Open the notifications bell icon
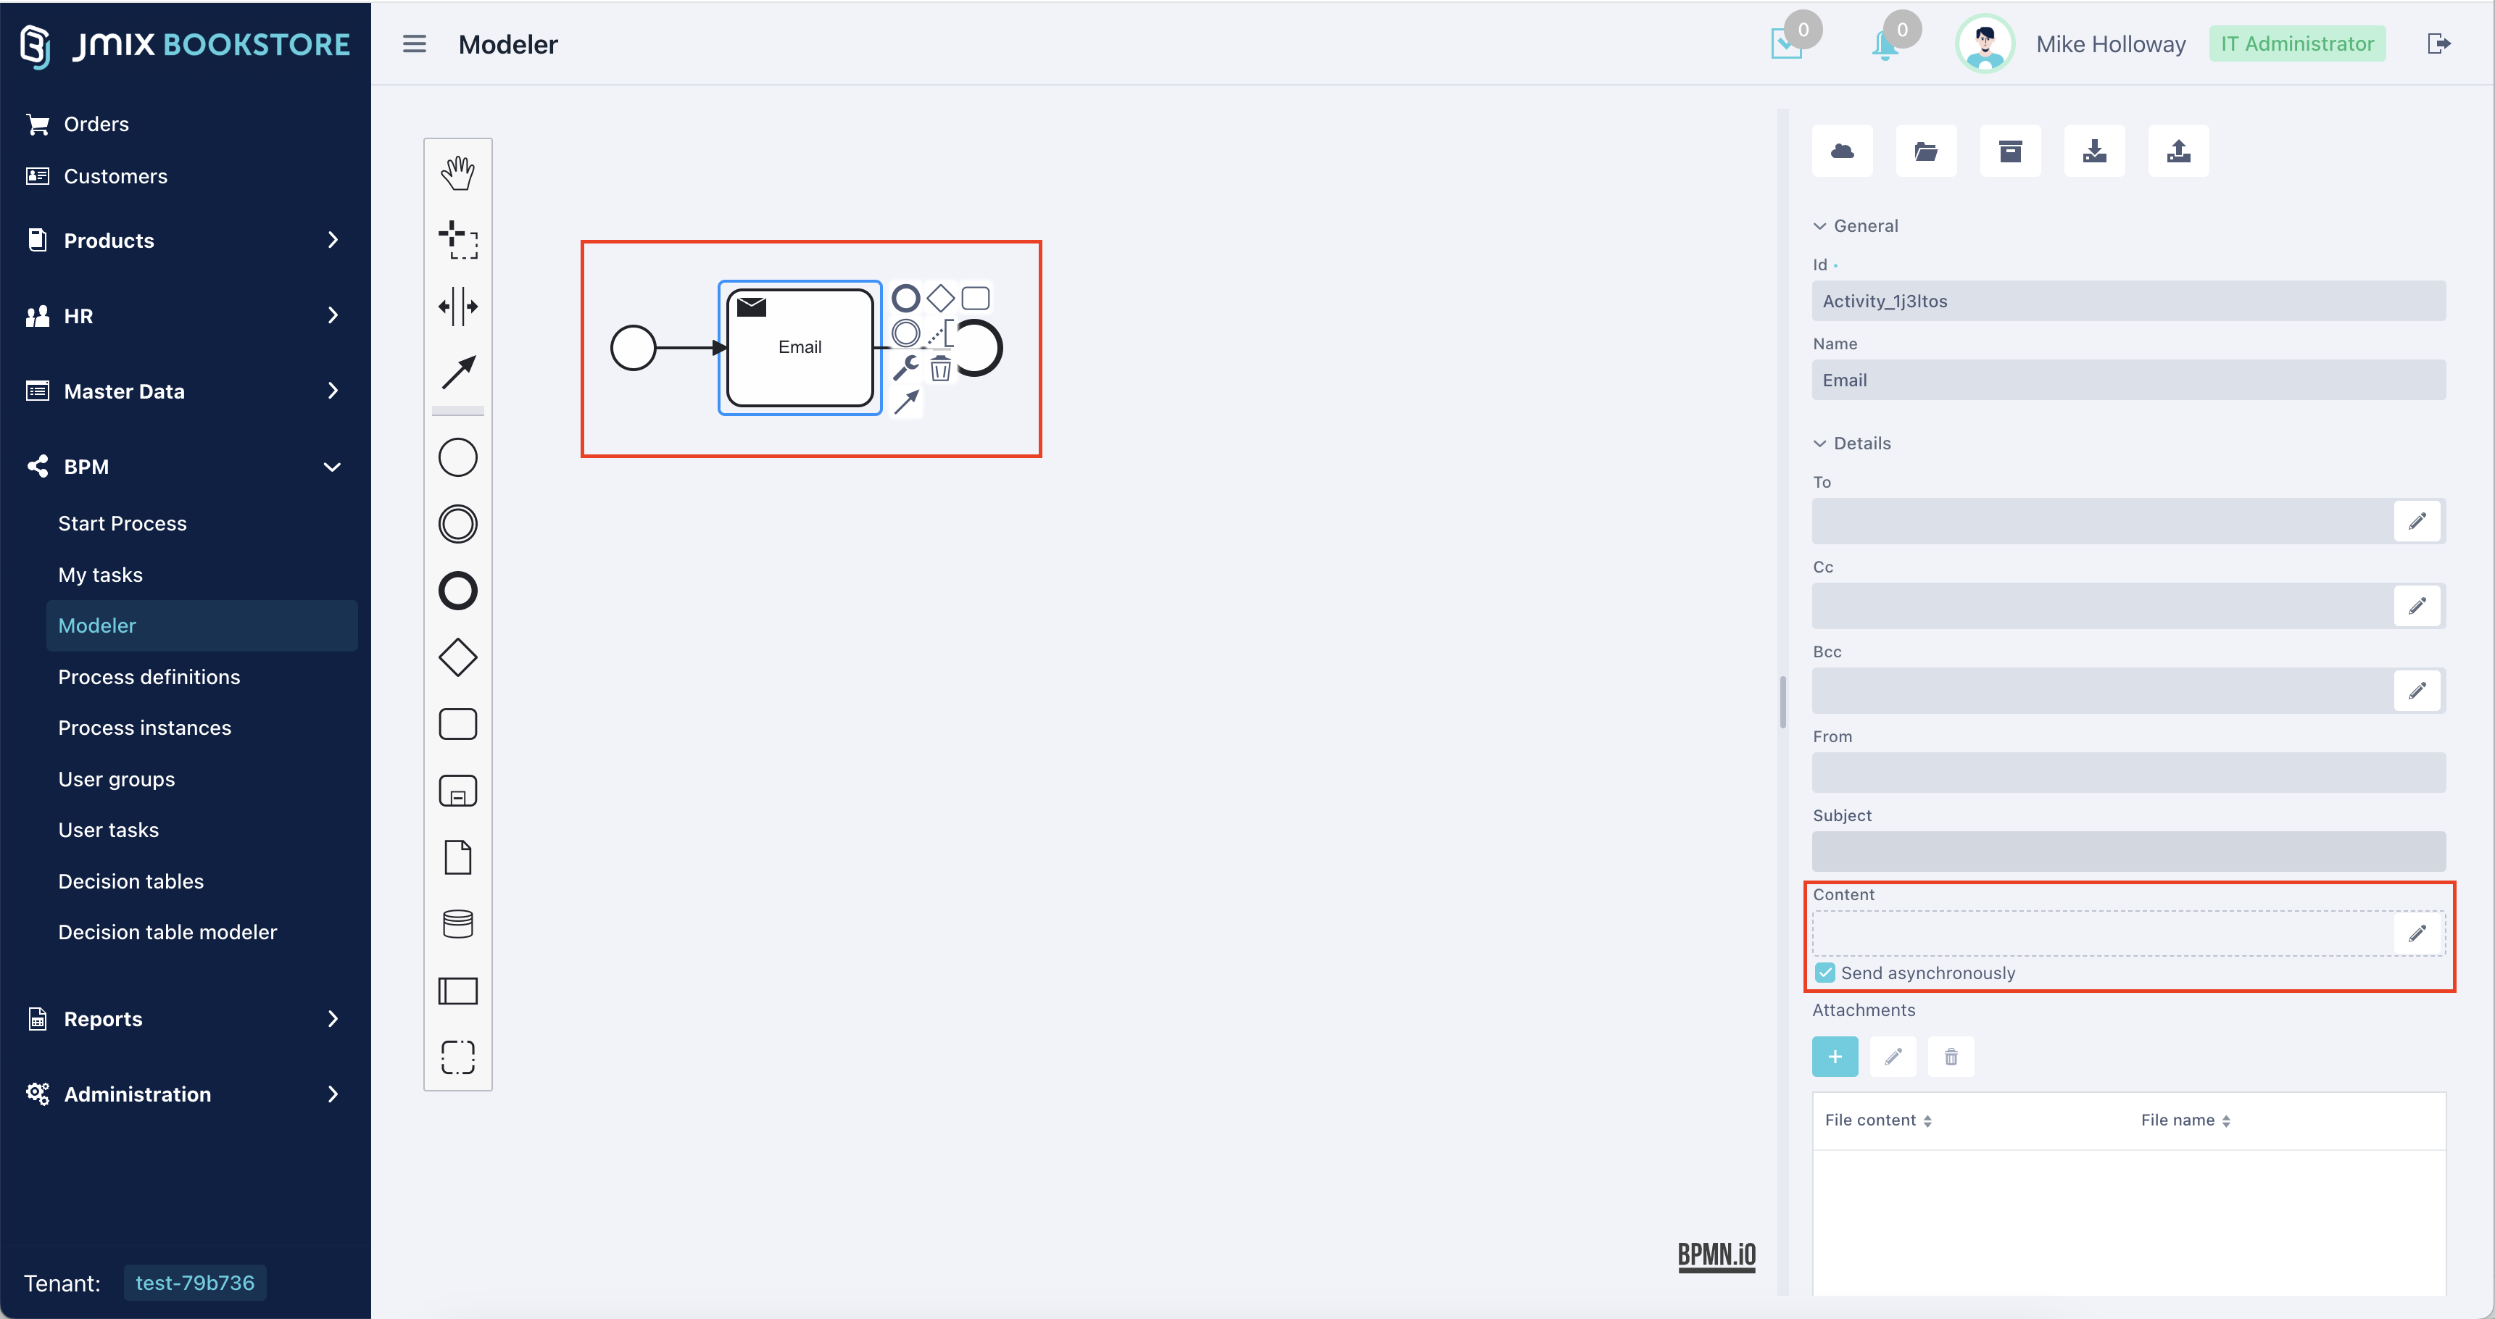 pyautogui.click(x=1885, y=44)
